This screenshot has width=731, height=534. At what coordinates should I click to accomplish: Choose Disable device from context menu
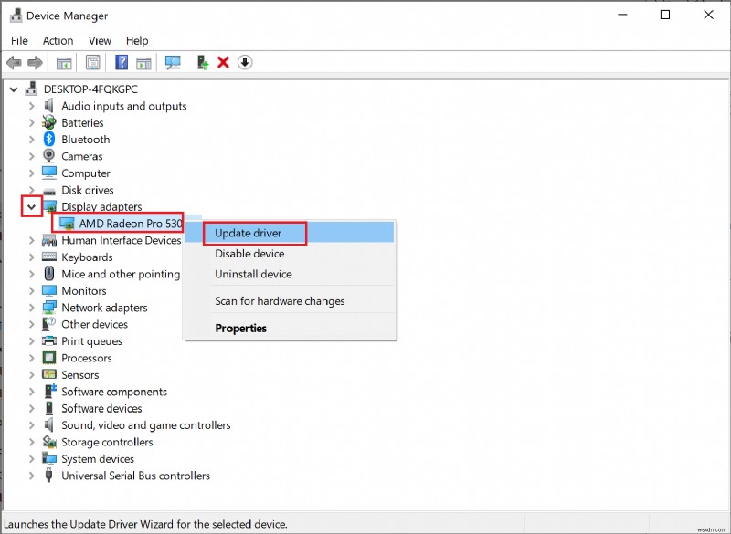click(290, 253)
